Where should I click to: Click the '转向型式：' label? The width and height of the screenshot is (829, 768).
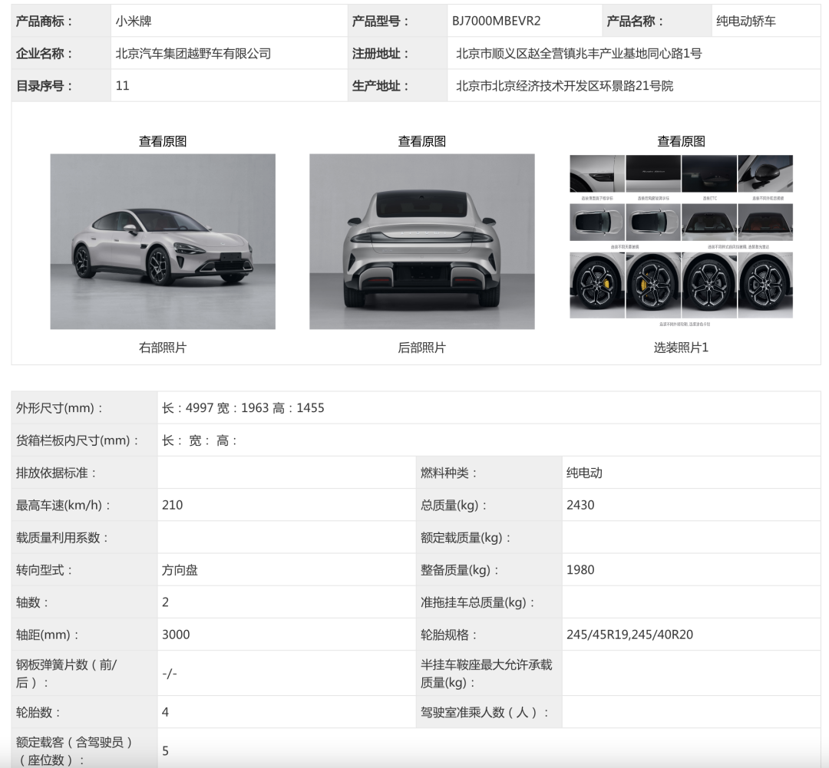pyautogui.click(x=45, y=570)
